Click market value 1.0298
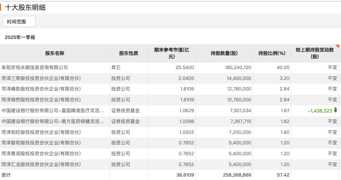This screenshot has width=341, height=180. pos(187,121)
